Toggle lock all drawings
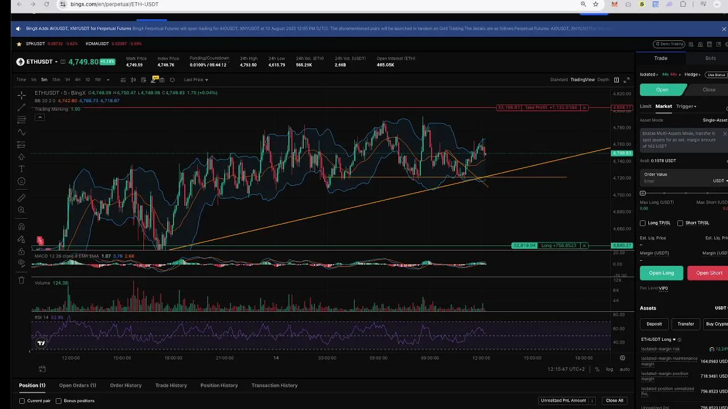Viewport: 728px width, 409px height. click(21, 251)
